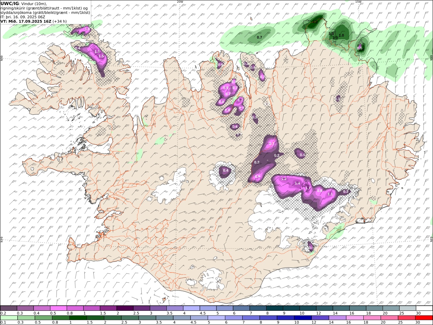Click the '1.5' snow value in the Westfjords

tap(101, 56)
